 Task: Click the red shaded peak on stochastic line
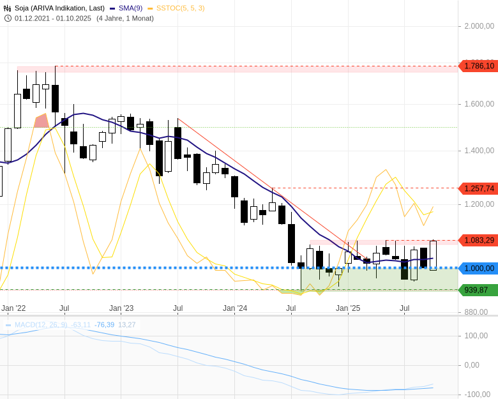[x=41, y=121]
